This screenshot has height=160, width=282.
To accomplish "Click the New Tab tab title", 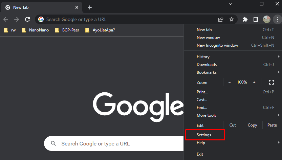I will point(21,7).
